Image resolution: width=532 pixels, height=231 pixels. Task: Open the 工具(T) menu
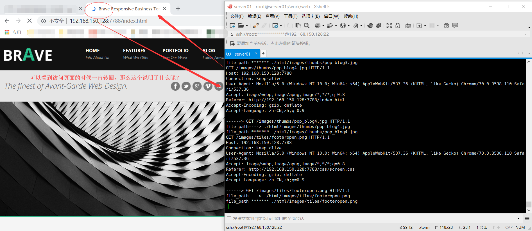pos(290,16)
